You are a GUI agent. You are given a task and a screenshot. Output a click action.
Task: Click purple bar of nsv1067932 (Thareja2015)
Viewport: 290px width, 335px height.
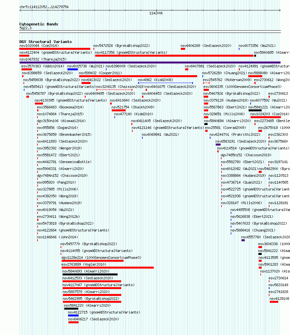pyautogui.click(x=150, y=63)
